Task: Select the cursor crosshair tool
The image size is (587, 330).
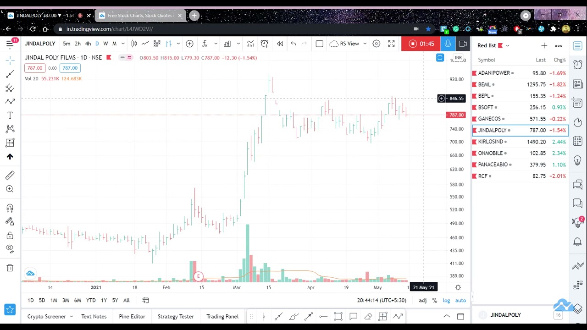Action: [x=10, y=60]
